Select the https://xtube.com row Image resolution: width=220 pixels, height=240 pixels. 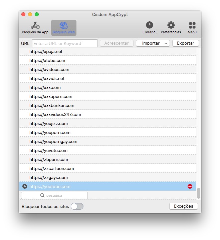tap(107, 60)
